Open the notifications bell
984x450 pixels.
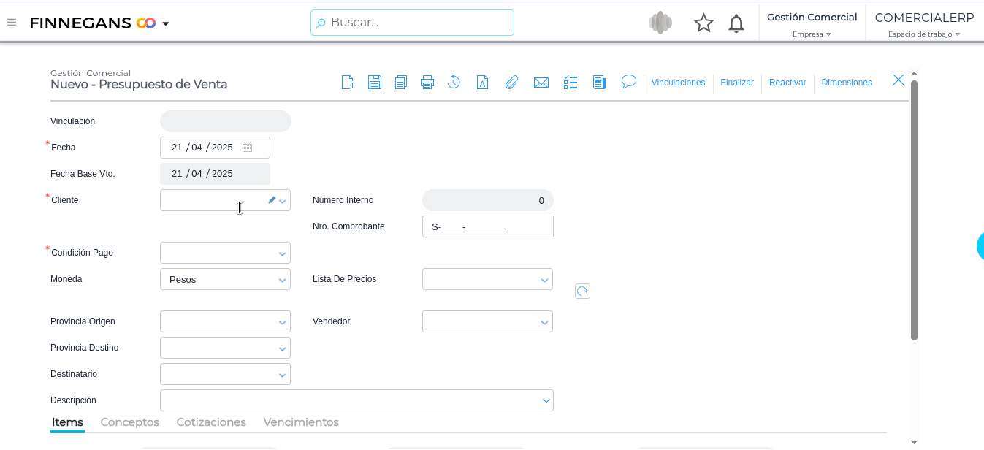pos(736,23)
